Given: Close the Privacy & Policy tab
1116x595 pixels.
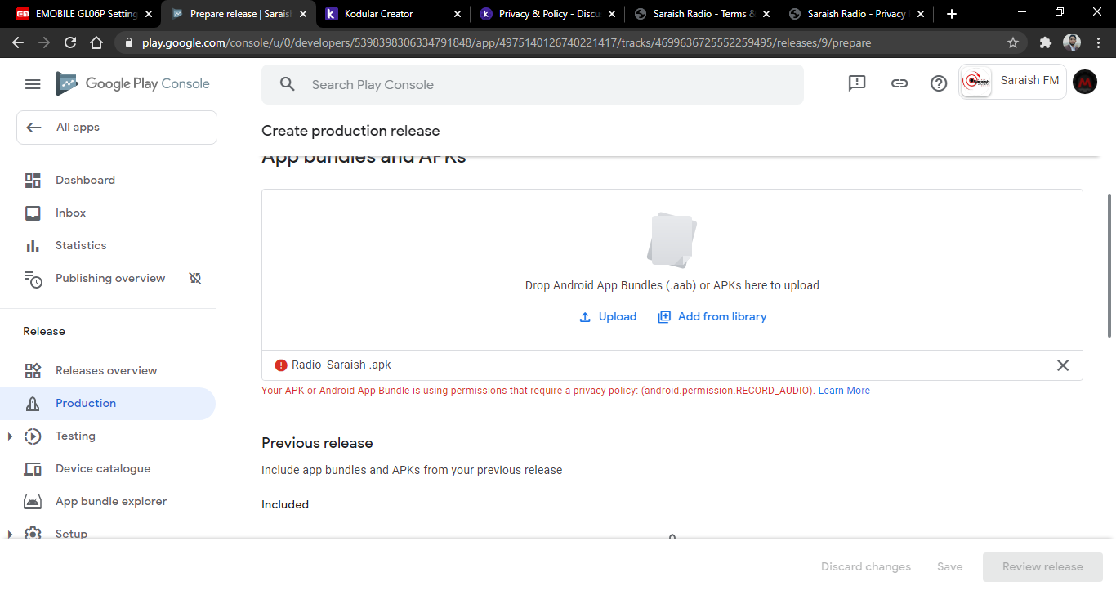Looking at the screenshot, I should 611,14.
